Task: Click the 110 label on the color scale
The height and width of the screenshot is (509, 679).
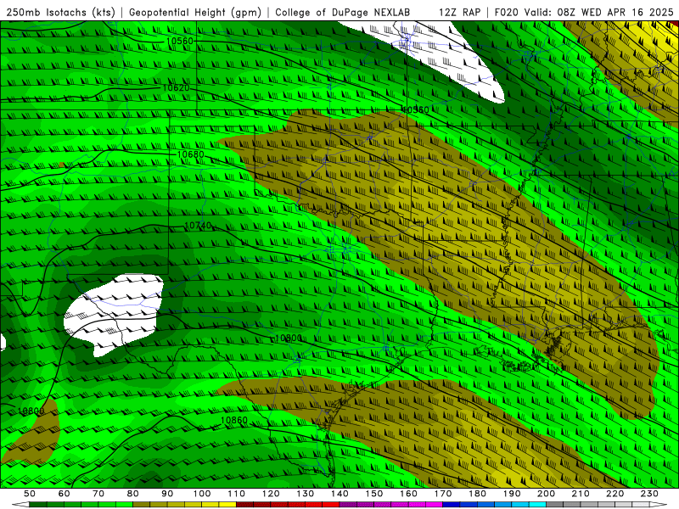Action: tap(236, 494)
